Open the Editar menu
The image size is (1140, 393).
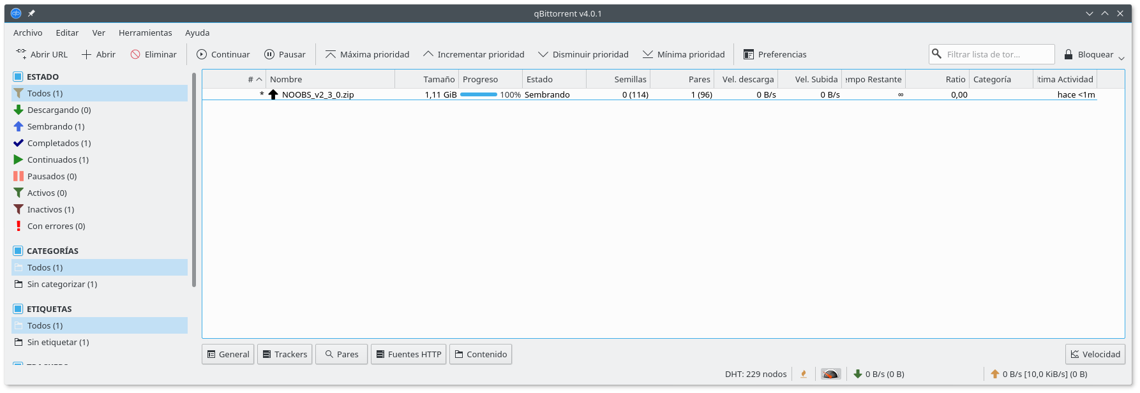click(67, 33)
